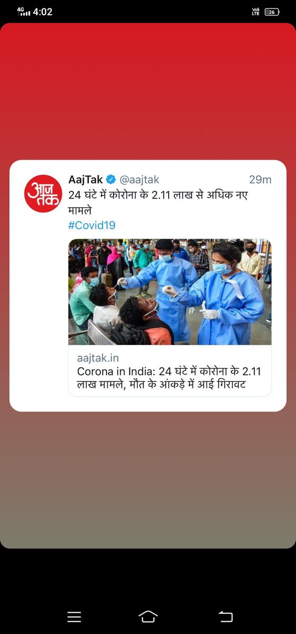Open Android recents menu button

point(74,617)
